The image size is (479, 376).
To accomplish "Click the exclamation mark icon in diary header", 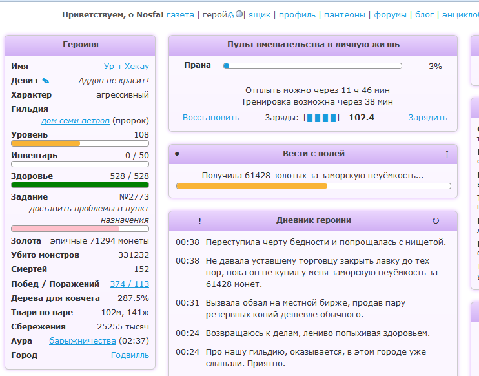I will [x=199, y=221].
